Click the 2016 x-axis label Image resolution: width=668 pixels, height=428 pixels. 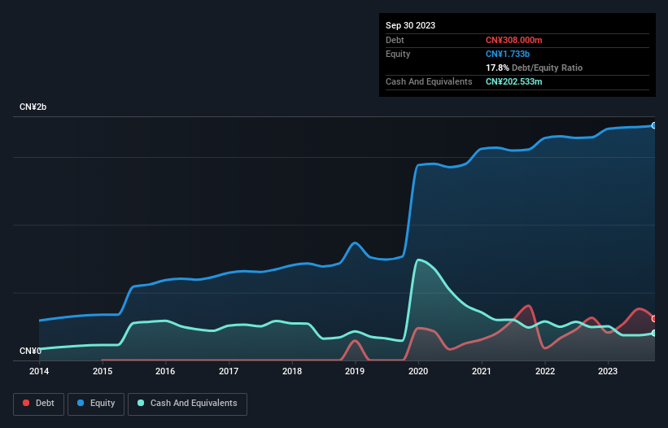click(x=165, y=371)
